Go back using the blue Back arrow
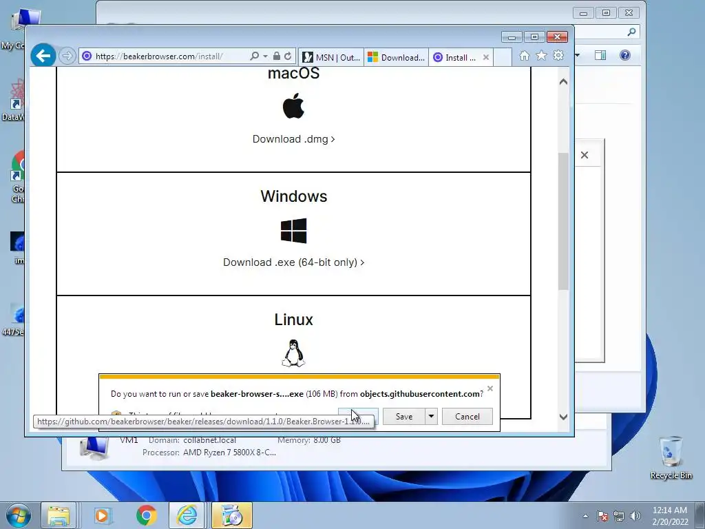705x529 pixels. click(43, 56)
